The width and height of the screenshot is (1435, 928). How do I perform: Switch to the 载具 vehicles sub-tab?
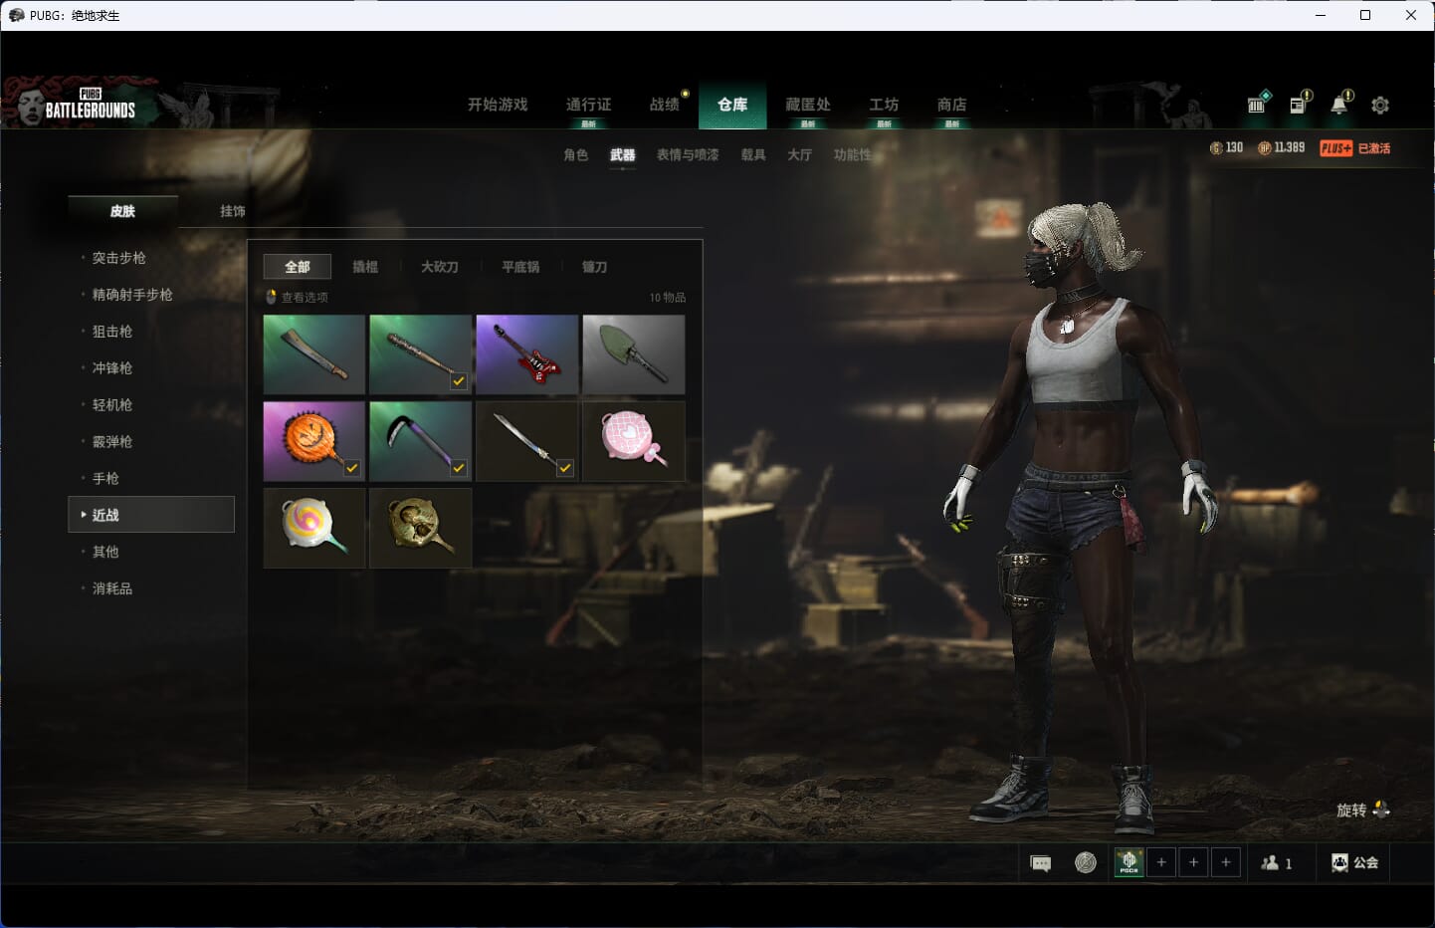coord(753,155)
